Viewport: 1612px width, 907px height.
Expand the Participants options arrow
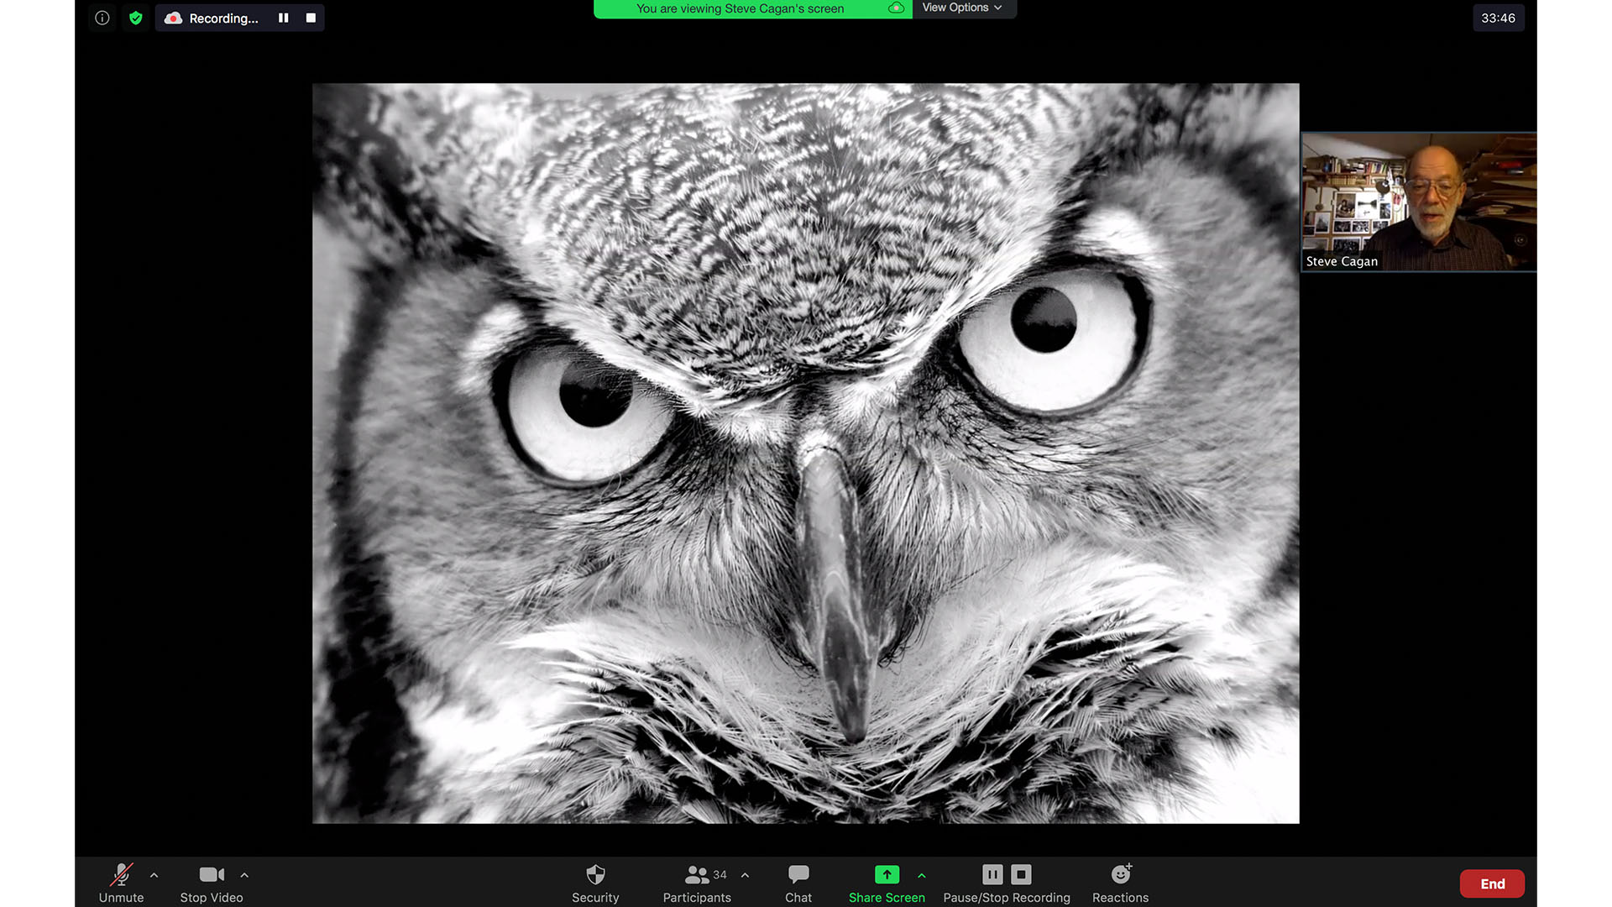[745, 875]
